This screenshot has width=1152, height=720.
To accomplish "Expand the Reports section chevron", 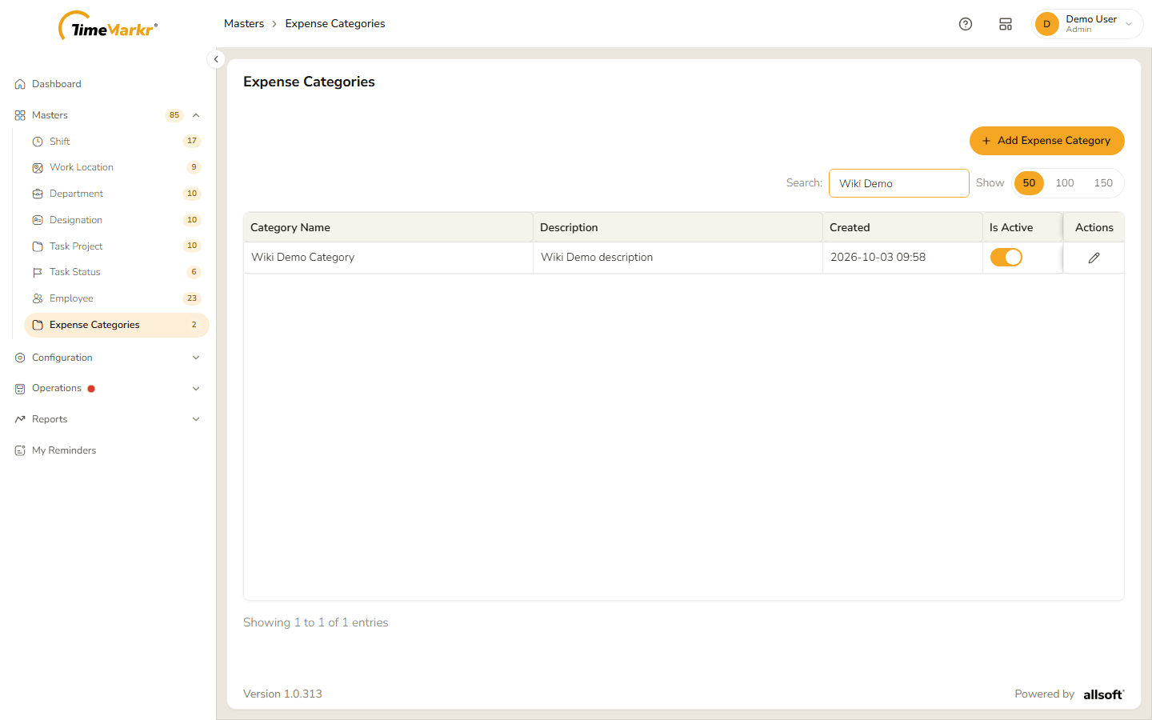I will click(196, 419).
